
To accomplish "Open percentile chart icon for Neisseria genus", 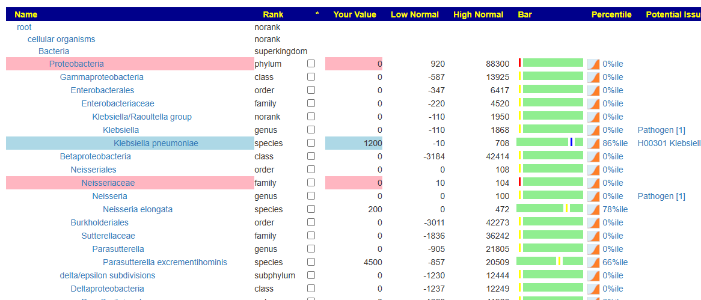I will [x=593, y=196].
